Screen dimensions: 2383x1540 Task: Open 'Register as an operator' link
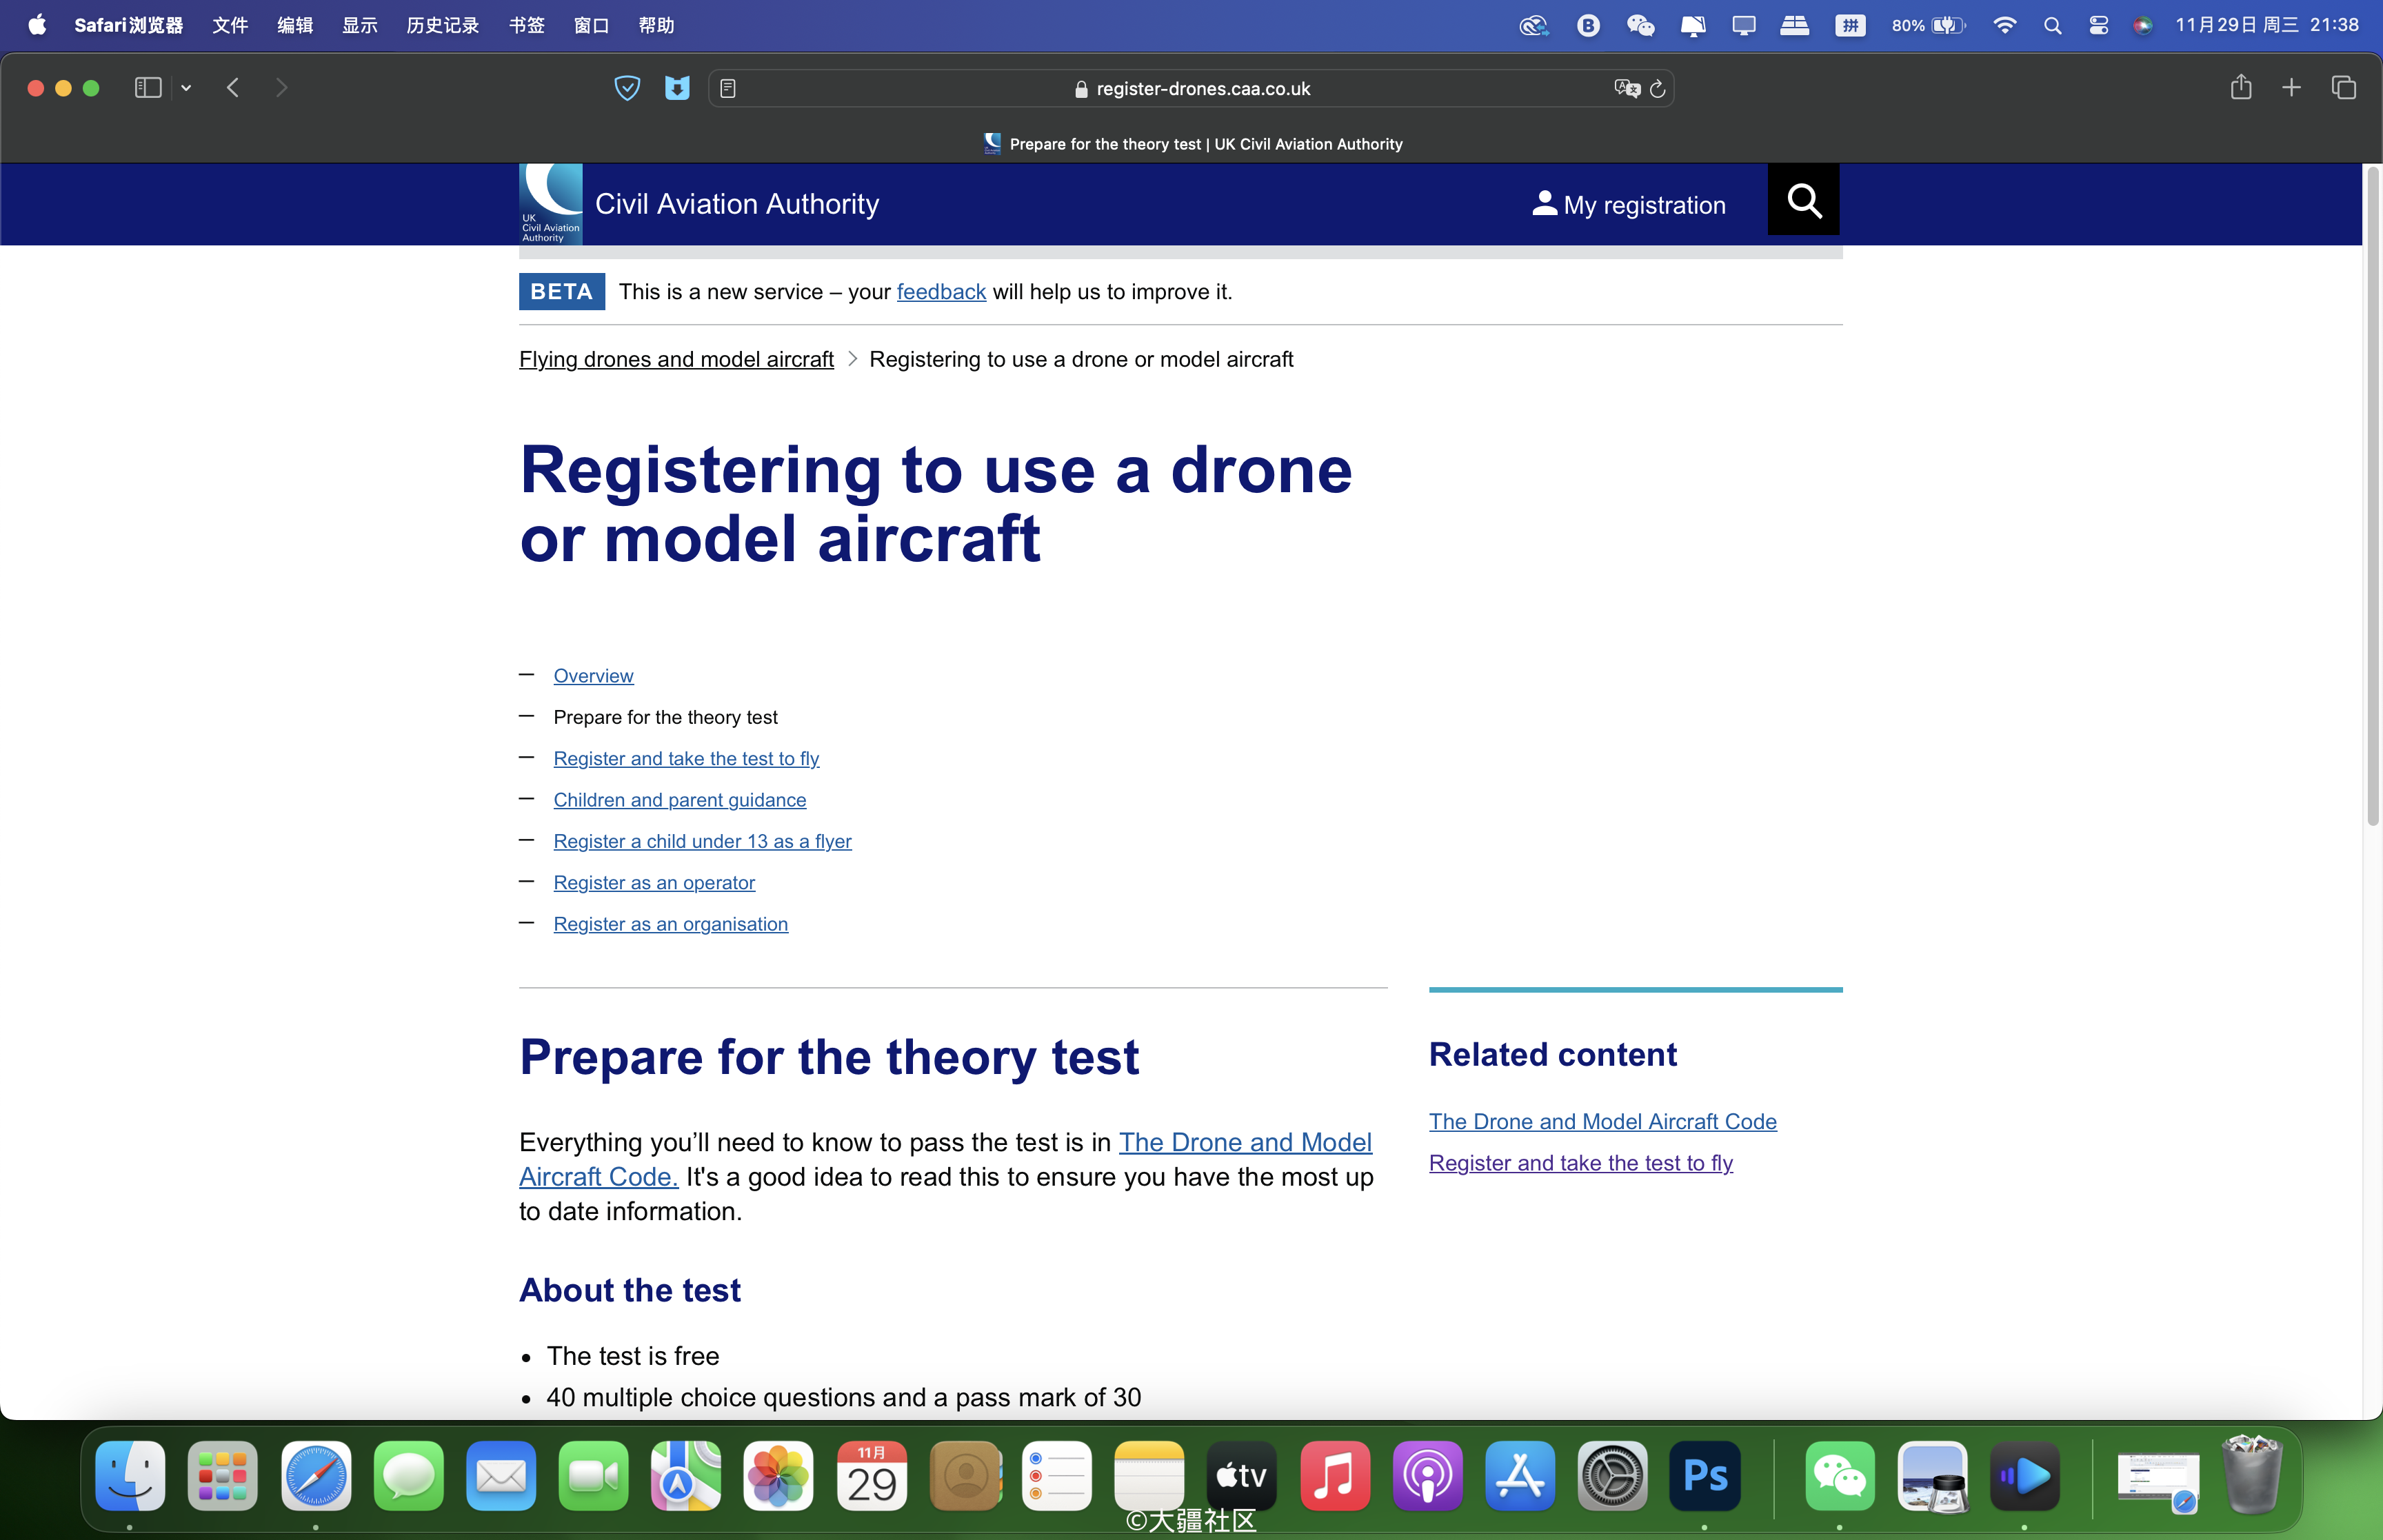coord(654,883)
